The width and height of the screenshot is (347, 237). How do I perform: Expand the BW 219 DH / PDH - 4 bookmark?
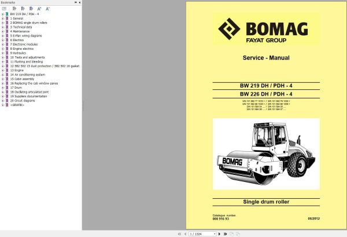click(x=3, y=14)
